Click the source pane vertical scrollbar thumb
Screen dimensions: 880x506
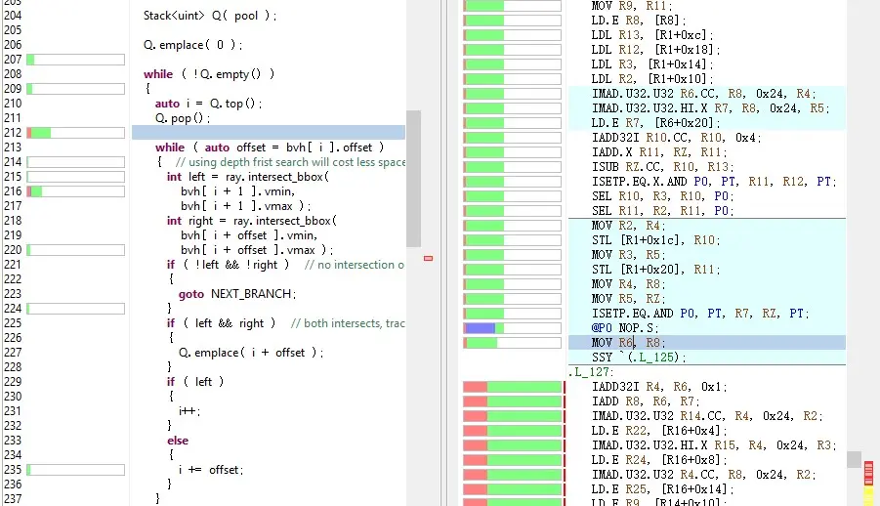point(413,178)
